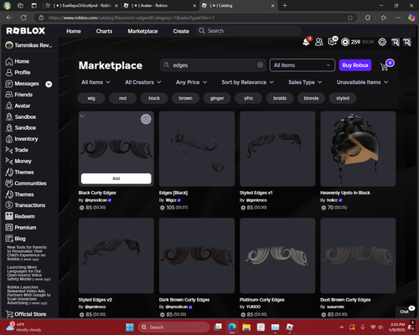Viewport: 419px width, 335px height.
Task: Open the Heavenly Updo in Black thumbnail
Action: click(358, 149)
